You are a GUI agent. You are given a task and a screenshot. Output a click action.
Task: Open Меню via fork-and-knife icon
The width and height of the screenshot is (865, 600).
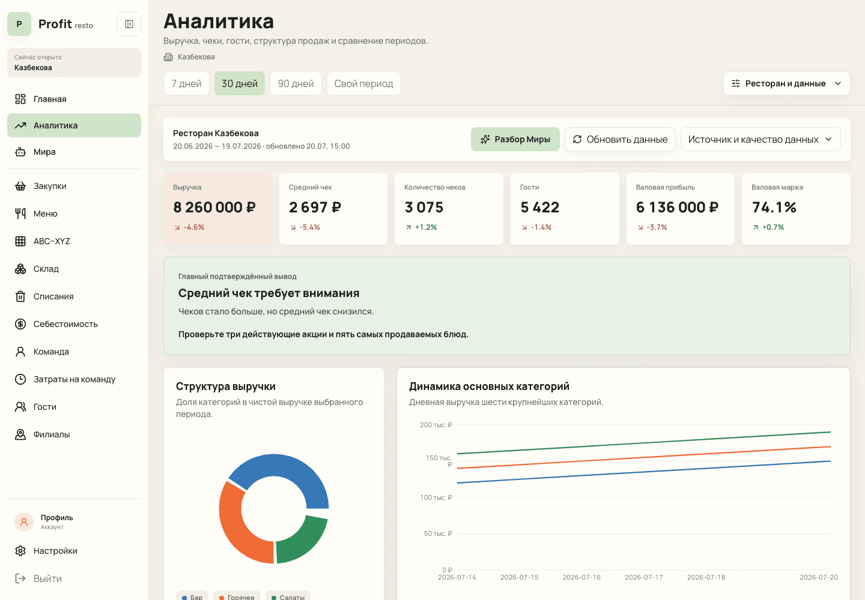(20, 214)
